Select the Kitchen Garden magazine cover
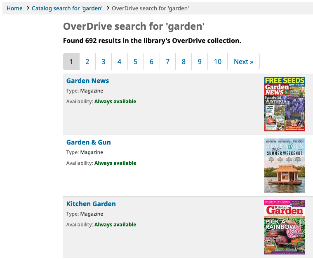This screenshot has width=313, height=259. point(285,227)
